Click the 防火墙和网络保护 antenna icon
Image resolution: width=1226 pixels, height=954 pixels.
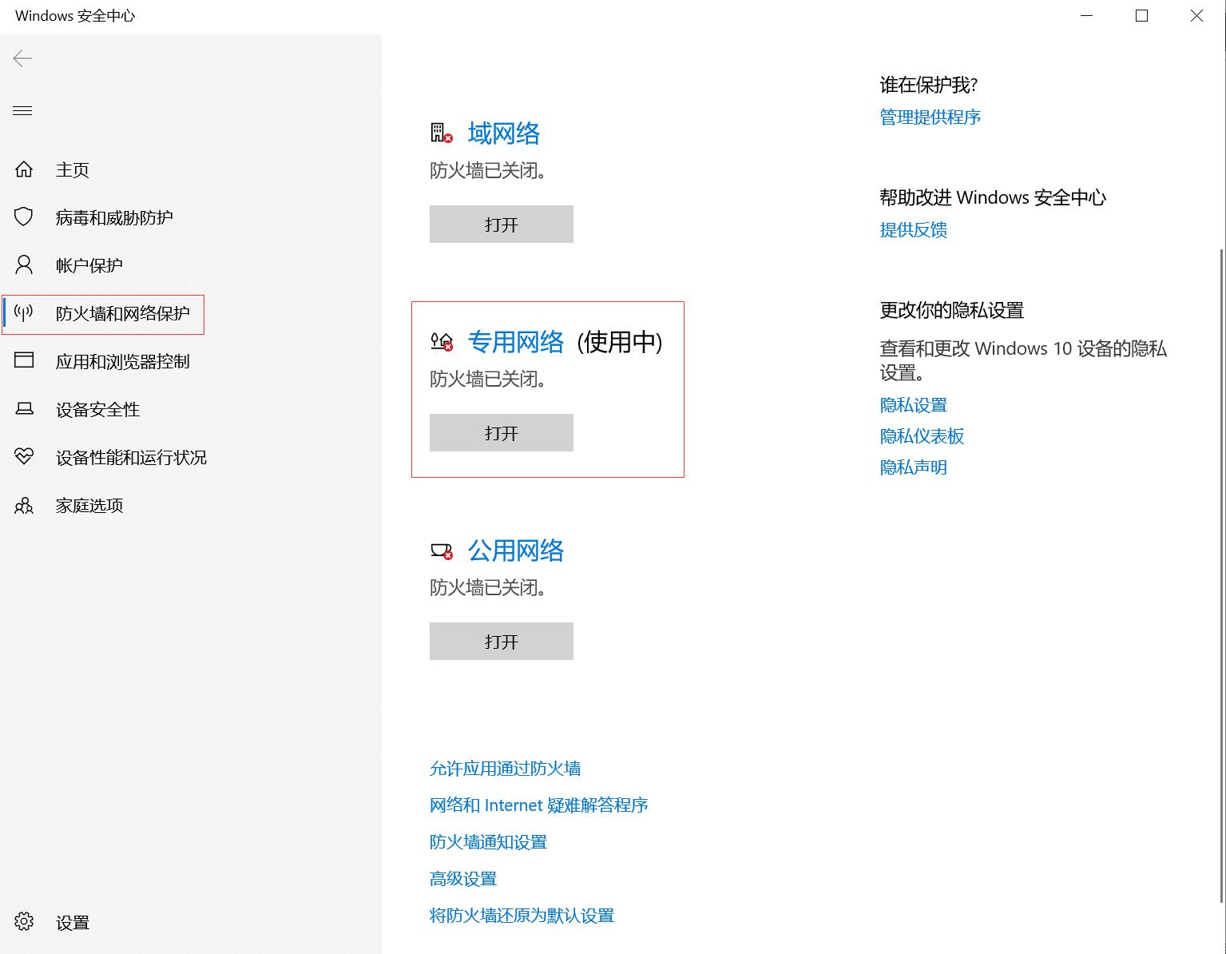[x=24, y=313]
